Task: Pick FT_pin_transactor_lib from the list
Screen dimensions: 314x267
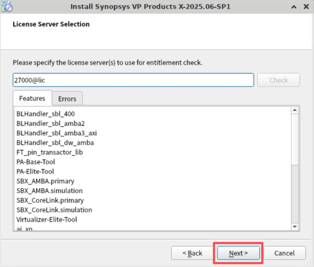Action: pyautogui.click(x=50, y=152)
